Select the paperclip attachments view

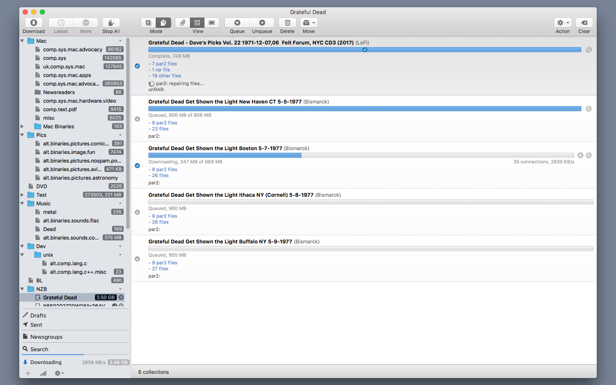pyautogui.click(x=183, y=23)
